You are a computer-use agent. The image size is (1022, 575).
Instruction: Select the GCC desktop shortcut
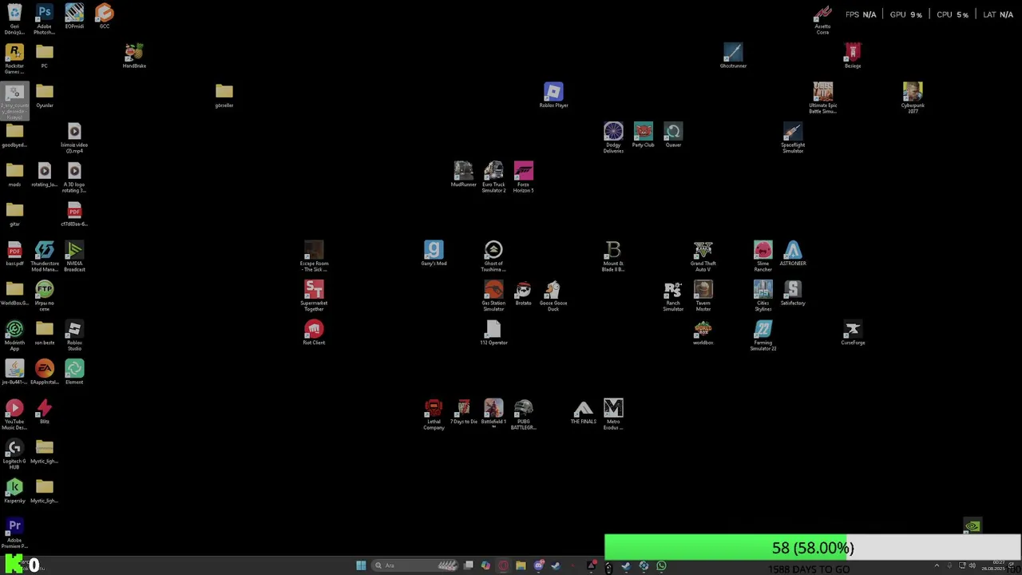tap(105, 17)
